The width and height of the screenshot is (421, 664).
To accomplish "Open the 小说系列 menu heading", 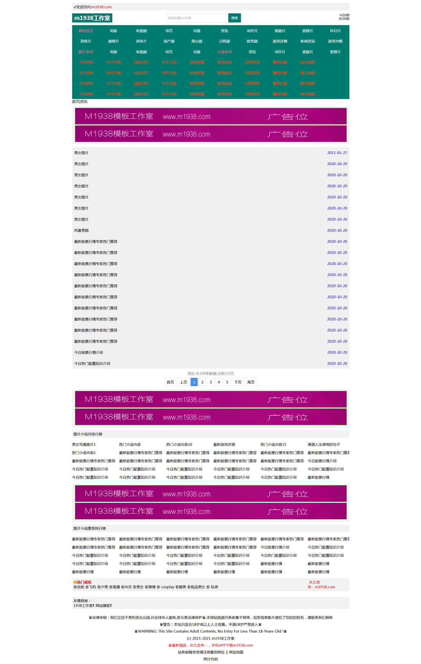I will coord(225,52).
